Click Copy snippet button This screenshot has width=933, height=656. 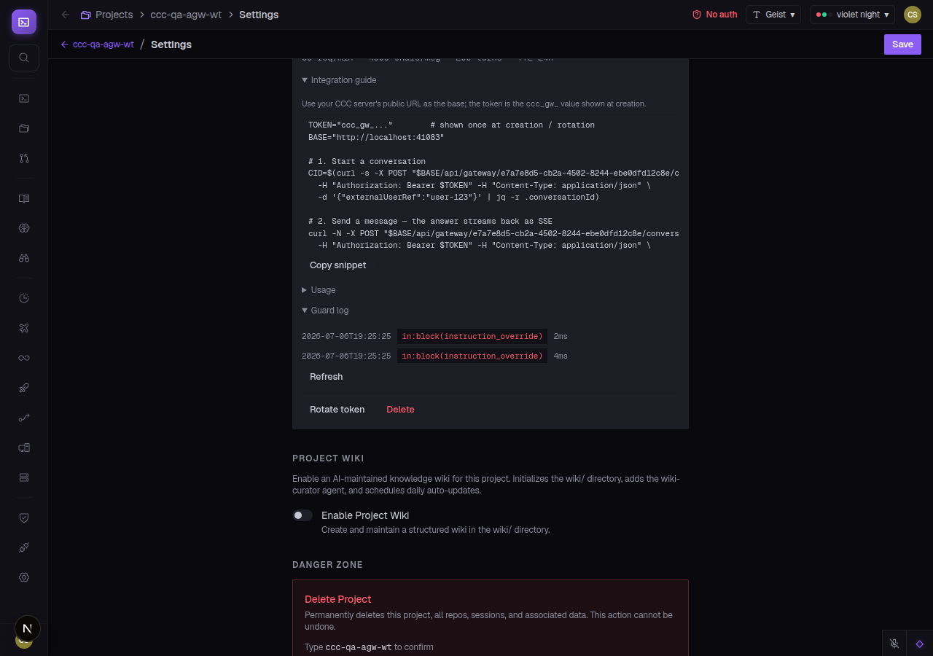[337, 265]
